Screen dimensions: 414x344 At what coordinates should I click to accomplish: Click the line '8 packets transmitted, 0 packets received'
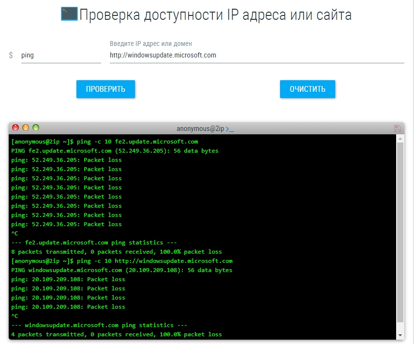point(117,252)
